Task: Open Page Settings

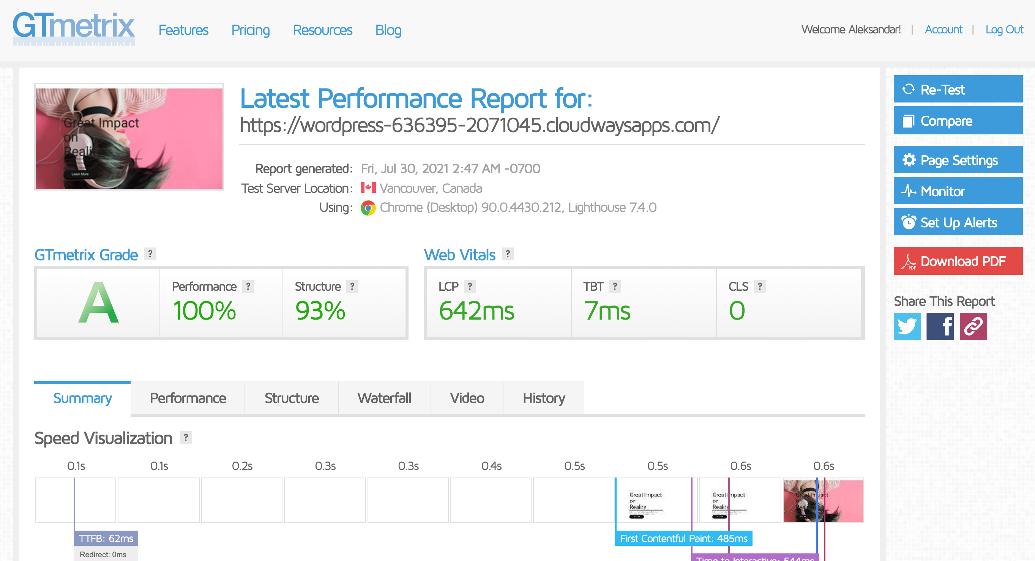Action: 958,160
